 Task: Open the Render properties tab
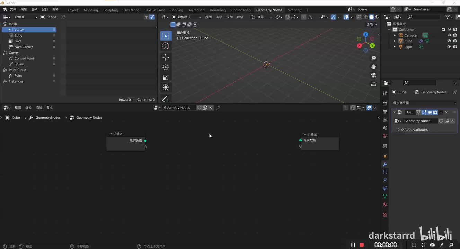coord(385,103)
